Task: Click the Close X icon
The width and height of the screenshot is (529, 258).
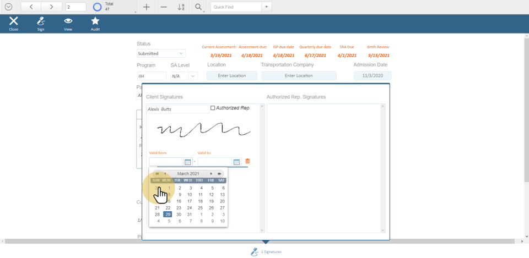Action: click(x=13, y=21)
